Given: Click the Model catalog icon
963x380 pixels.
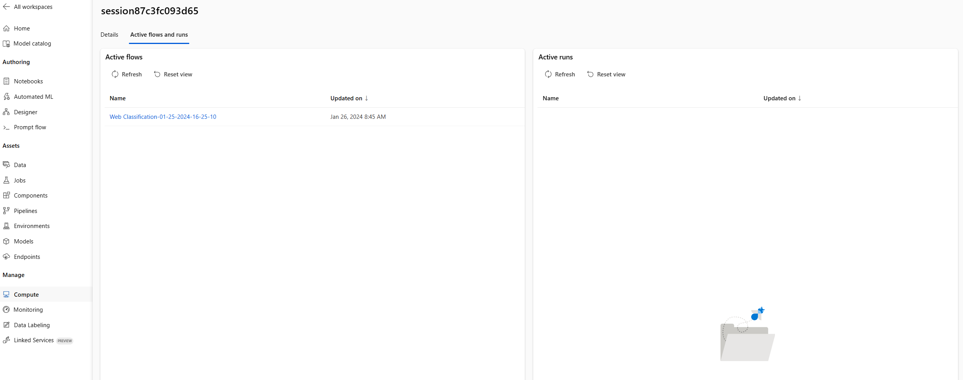Looking at the screenshot, I should [x=6, y=44].
